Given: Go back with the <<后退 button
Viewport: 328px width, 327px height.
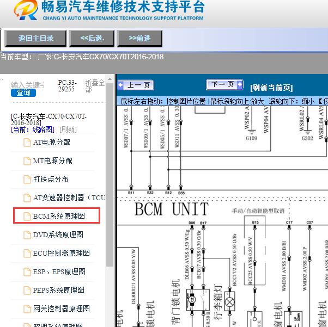Looking at the screenshot, I should click(x=92, y=38).
